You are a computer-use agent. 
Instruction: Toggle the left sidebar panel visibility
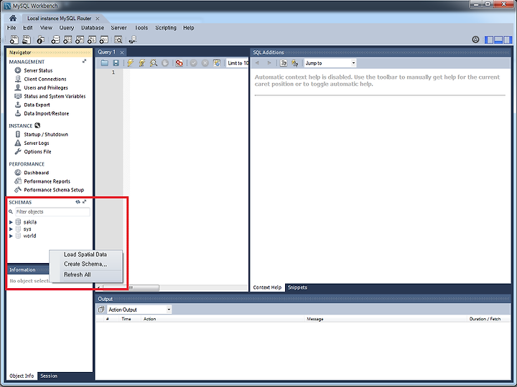tap(489, 40)
